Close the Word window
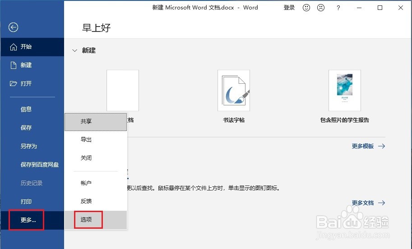412x249 pixels. (401, 8)
